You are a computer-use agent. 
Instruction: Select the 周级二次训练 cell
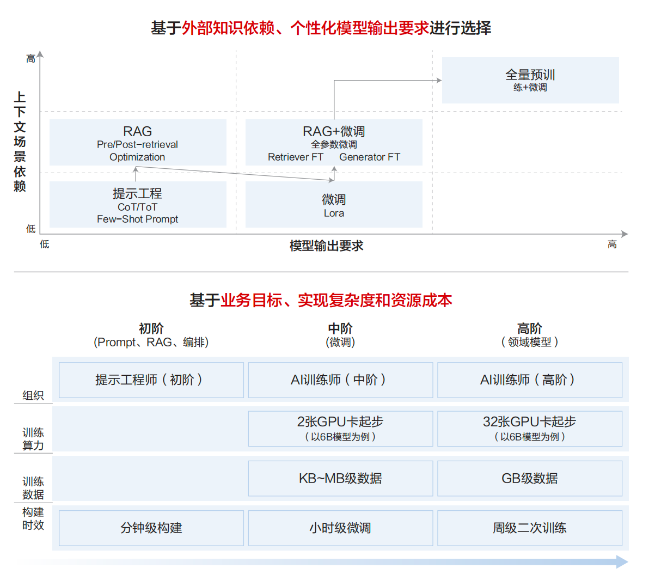click(x=529, y=528)
